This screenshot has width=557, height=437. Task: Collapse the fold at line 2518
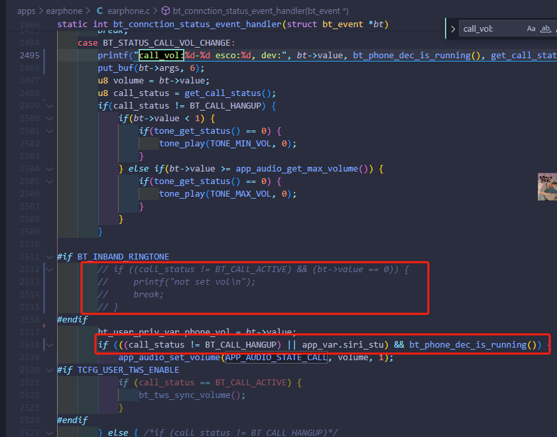(50, 345)
